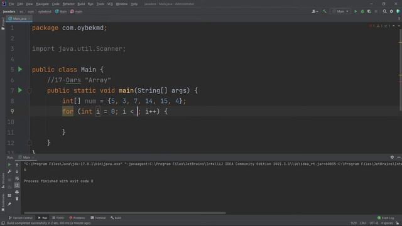Viewport: 402px width, 226px height.
Task: Open the Project tool window on the left stripe
Action: pos(3,24)
